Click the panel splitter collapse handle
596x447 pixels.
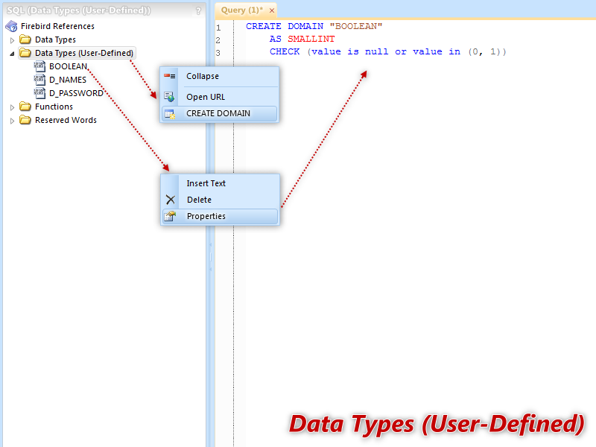[210, 257]
